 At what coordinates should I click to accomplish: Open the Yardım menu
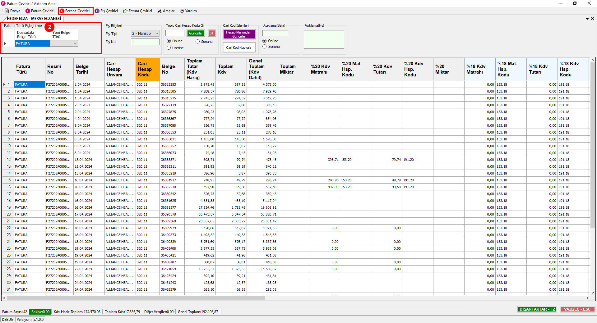pyautogui.click(x=188, y=11)
